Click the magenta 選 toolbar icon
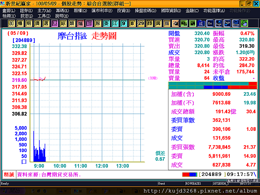 coord(55,23)
